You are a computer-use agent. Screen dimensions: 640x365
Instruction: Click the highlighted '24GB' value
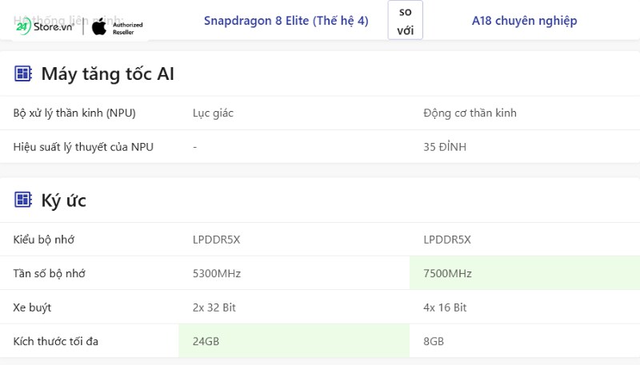tap(206, 341)
